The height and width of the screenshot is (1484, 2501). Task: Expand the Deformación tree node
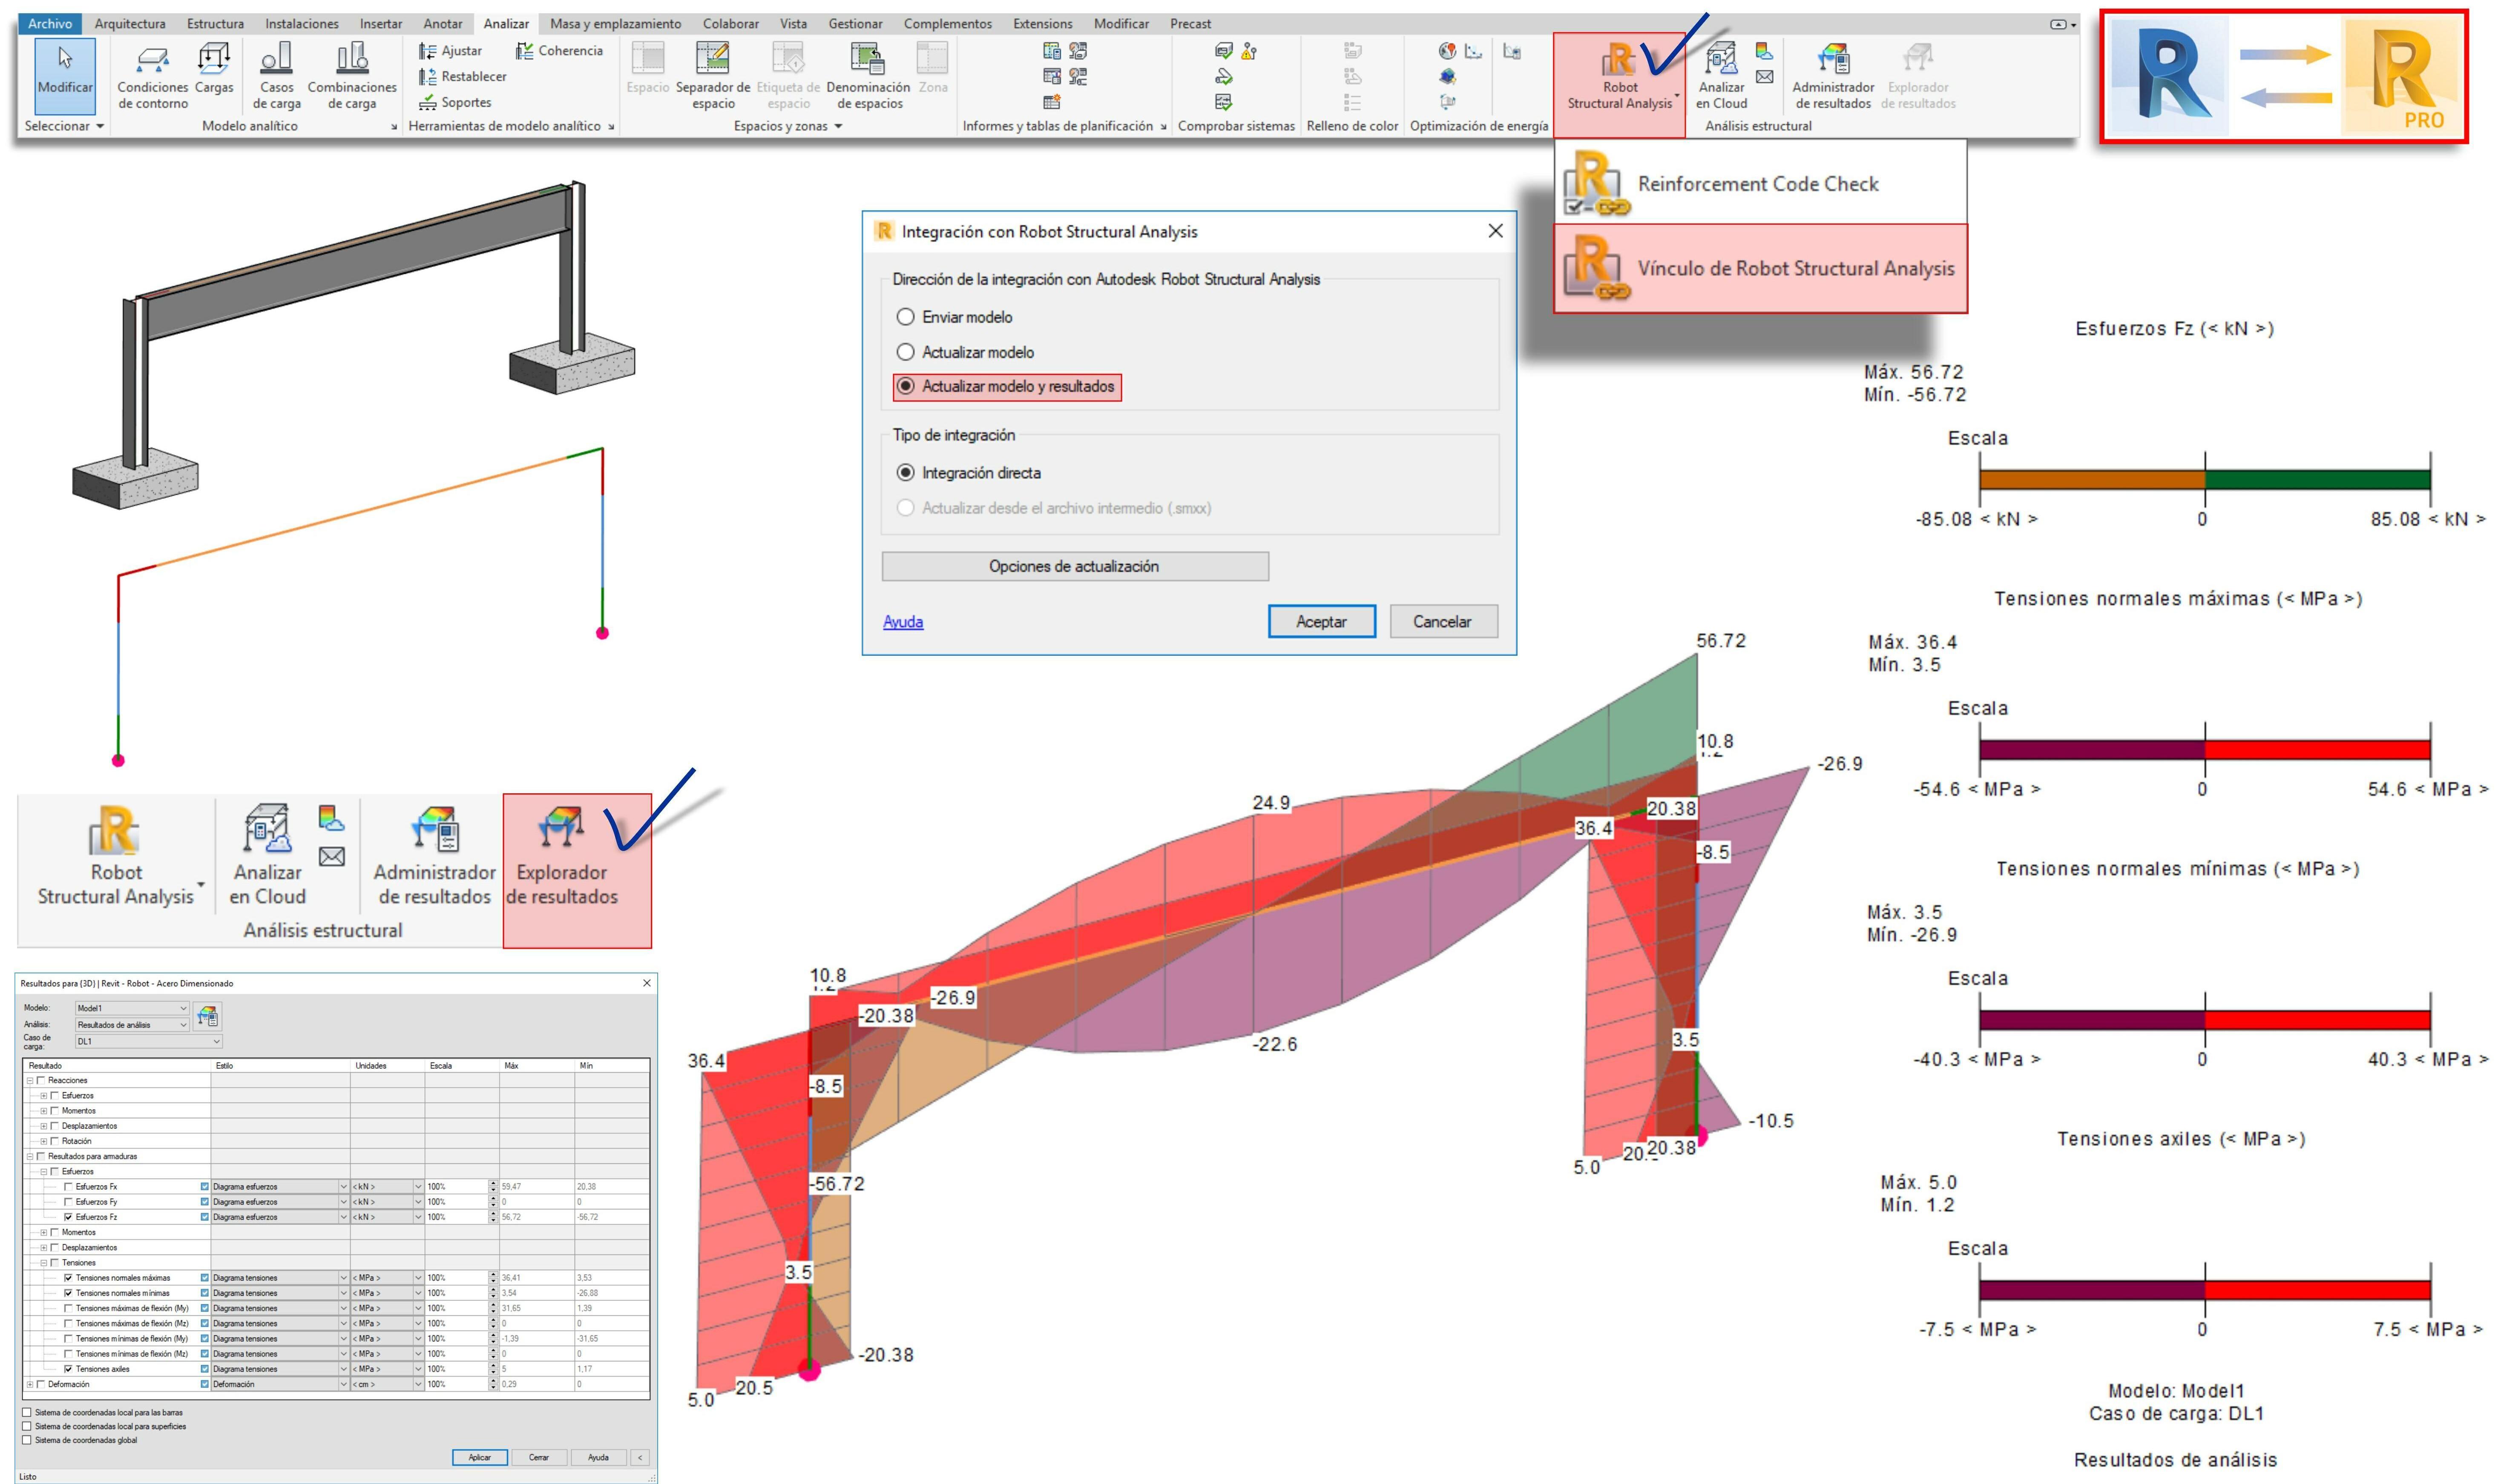(x=30, y=1385)
